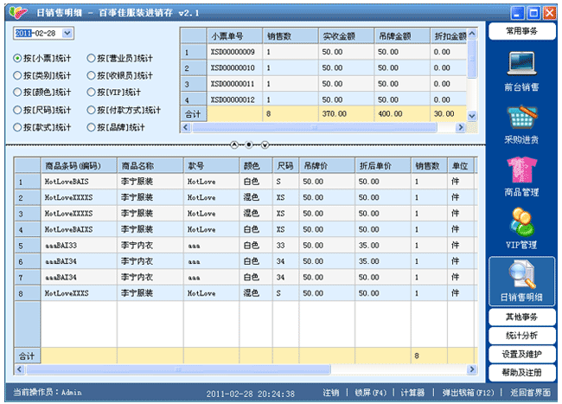Screen dimensions: 562x404
Task: Click 弹出钱箱 (F12) in status bar
Action: click(468, 393)
